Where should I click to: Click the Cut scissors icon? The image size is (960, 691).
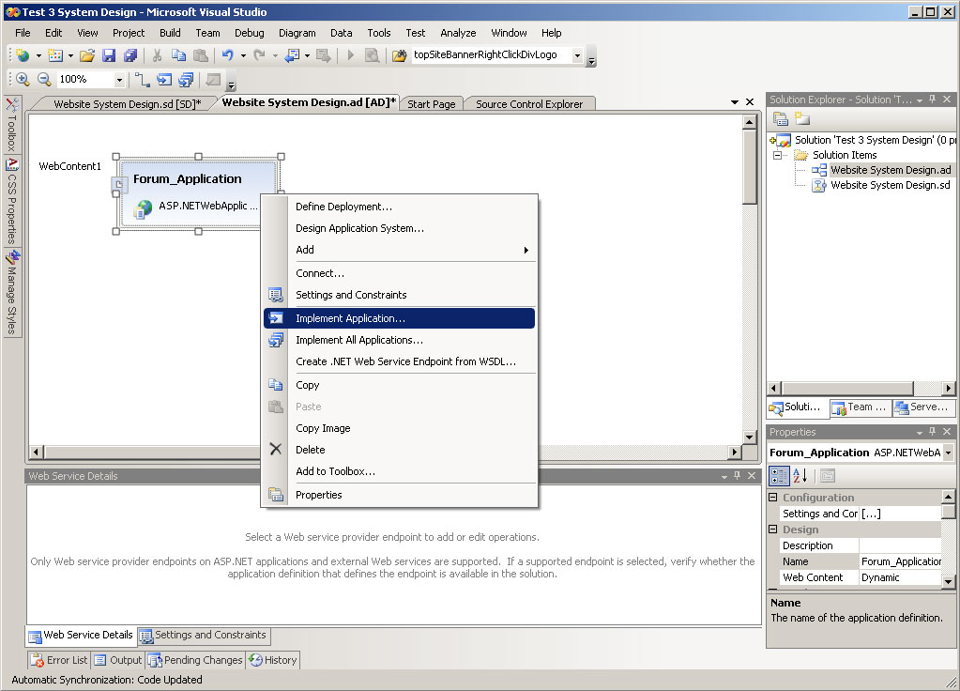click(x=157, y=55)
